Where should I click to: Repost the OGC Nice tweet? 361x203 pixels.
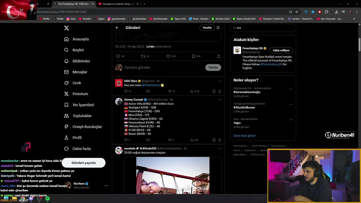click(x=148, y=91)
